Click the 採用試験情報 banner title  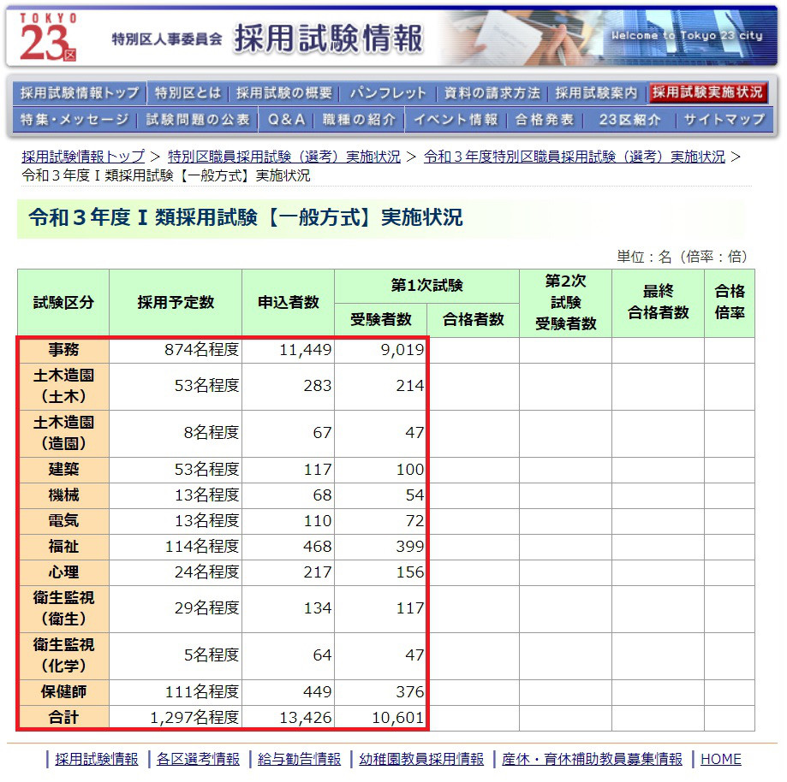point(329,39)
